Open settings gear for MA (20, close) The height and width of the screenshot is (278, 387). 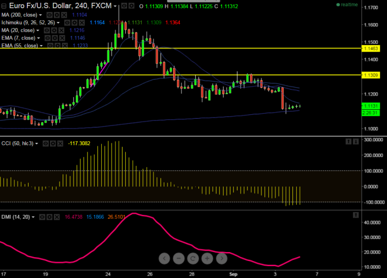point(54,30)
